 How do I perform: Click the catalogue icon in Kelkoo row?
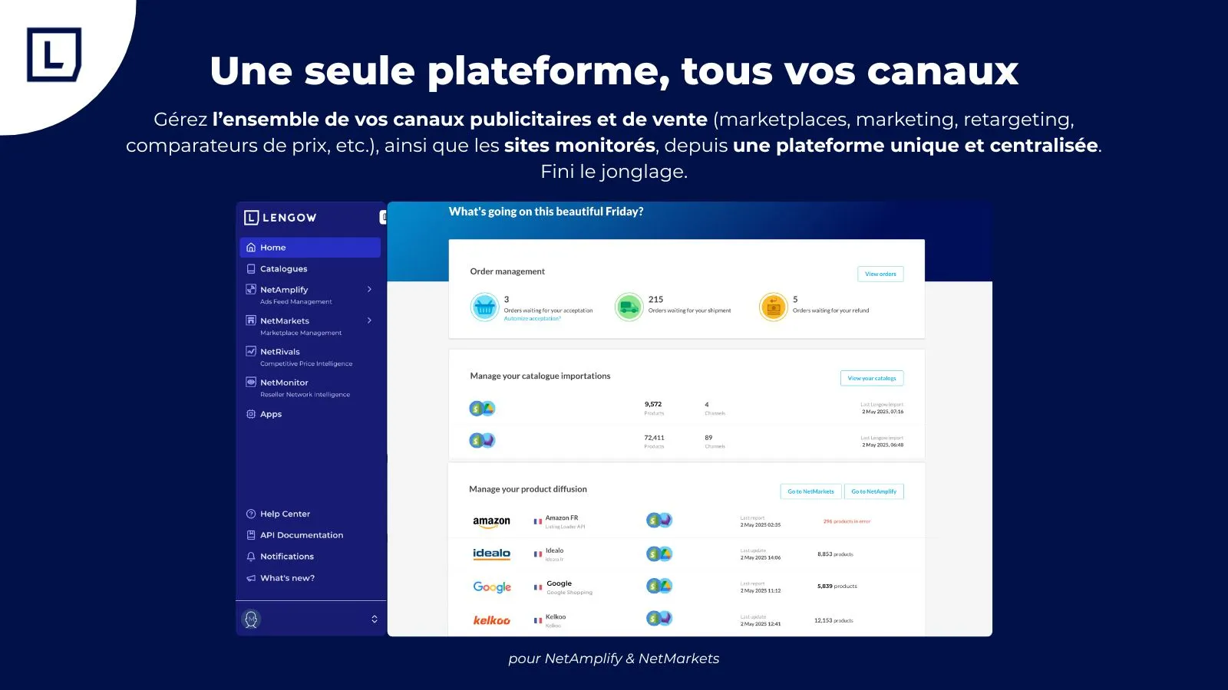click(x=659, y=618)
